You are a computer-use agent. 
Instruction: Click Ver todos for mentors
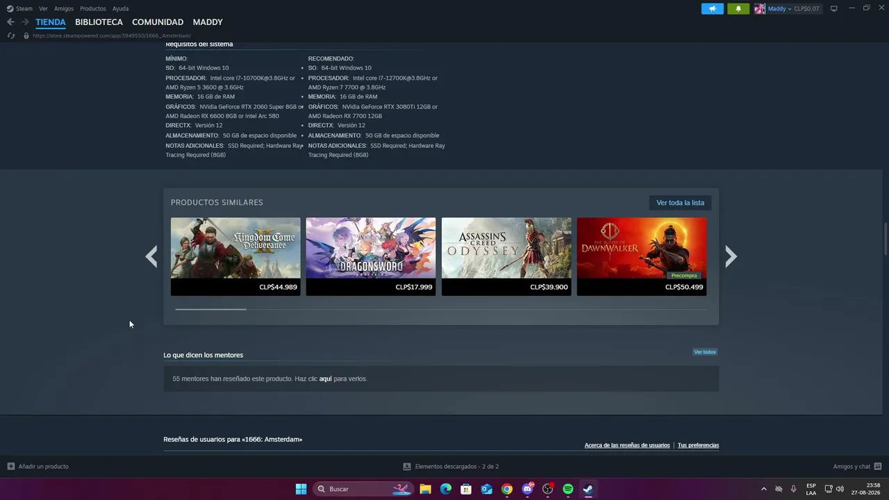(x=704, y=352)
